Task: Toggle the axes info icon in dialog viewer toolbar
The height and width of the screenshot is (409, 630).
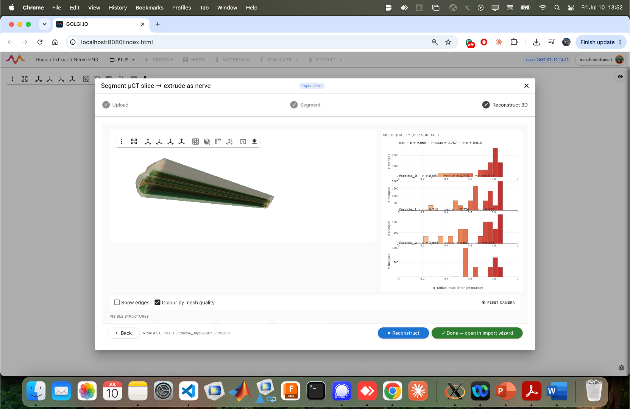Action: [229, 142]
